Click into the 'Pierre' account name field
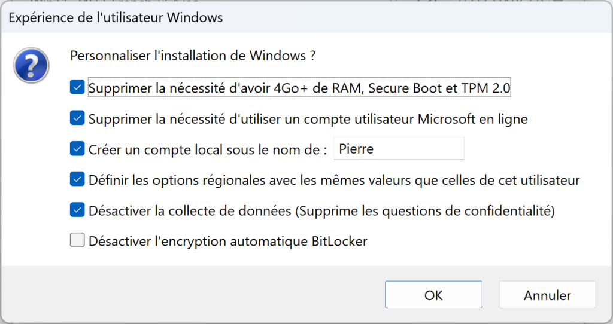Viewport: 613px width, 324px height. coord(399,149)
